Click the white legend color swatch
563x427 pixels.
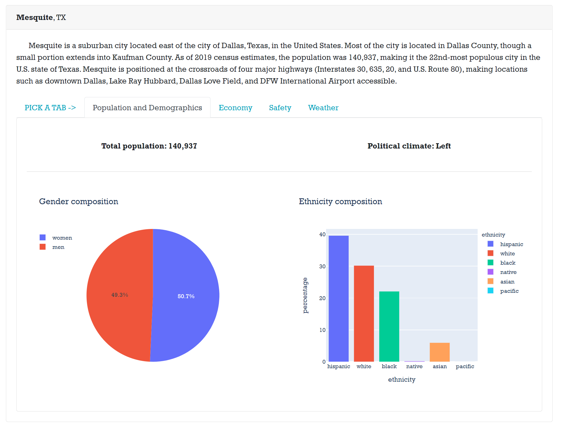point(490,253)
